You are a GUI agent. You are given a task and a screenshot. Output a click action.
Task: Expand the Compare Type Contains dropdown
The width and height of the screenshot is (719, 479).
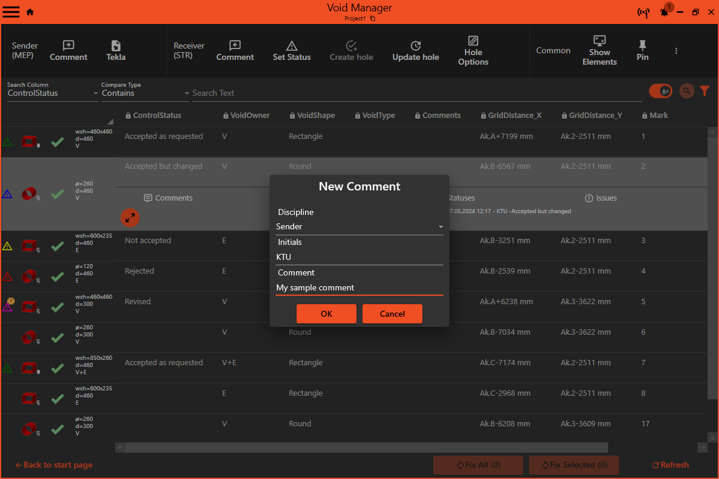tap(145, 93)
